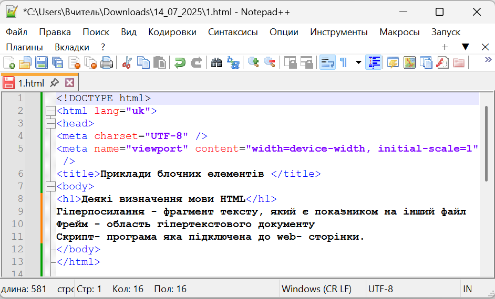Screen dimensions: 495x299
Task: Open the Find and Replace icon
Action: coord(233,63)
